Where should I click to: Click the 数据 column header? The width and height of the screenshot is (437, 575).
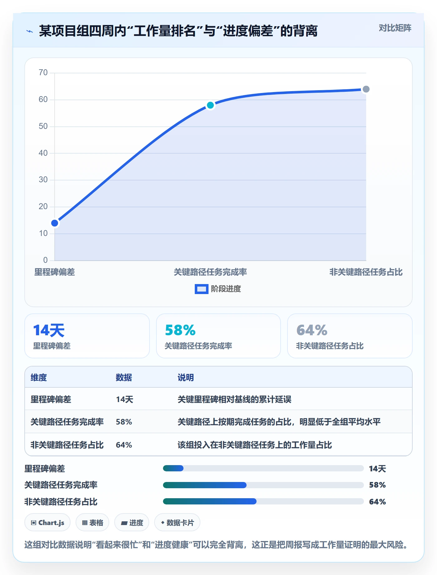[124, 377]
